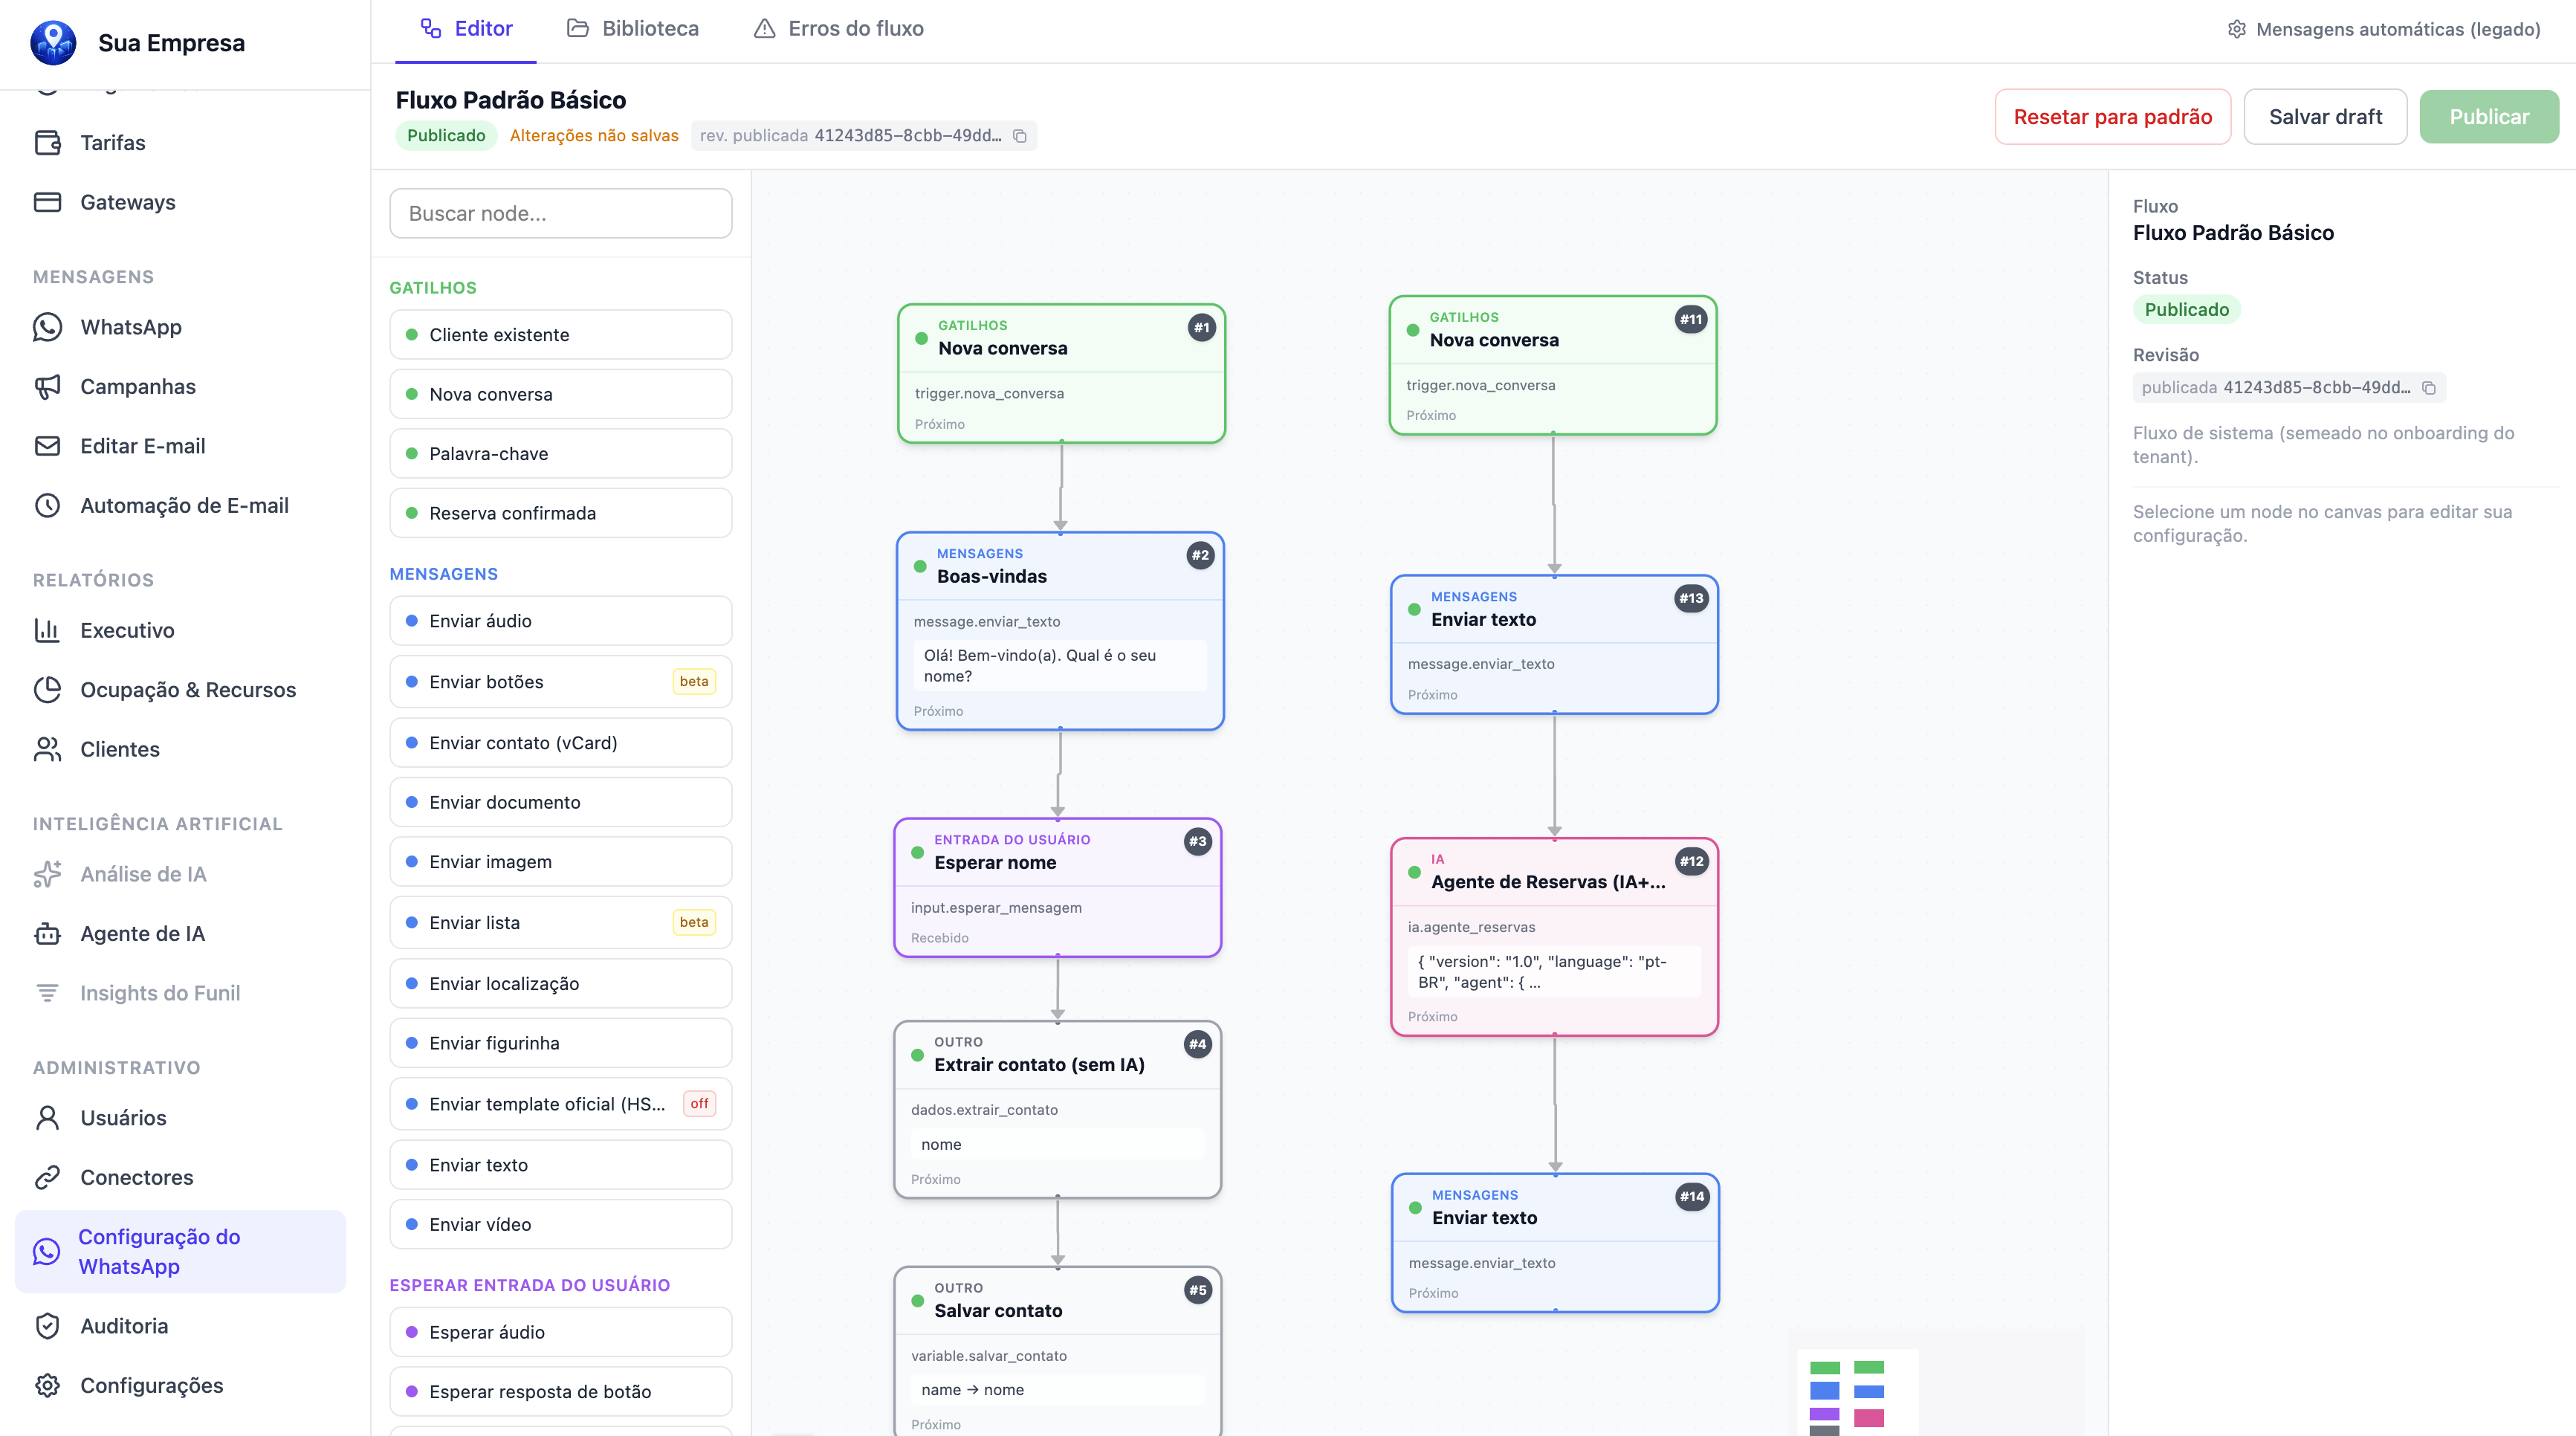Open Mensagens automáticas (legado) settings

tap(2384, 29)
